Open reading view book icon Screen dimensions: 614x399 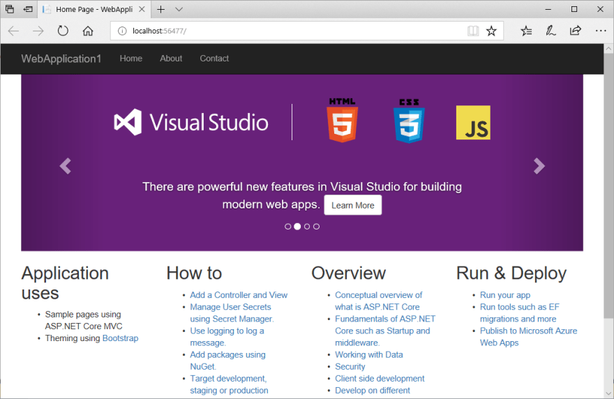(473, 31)
